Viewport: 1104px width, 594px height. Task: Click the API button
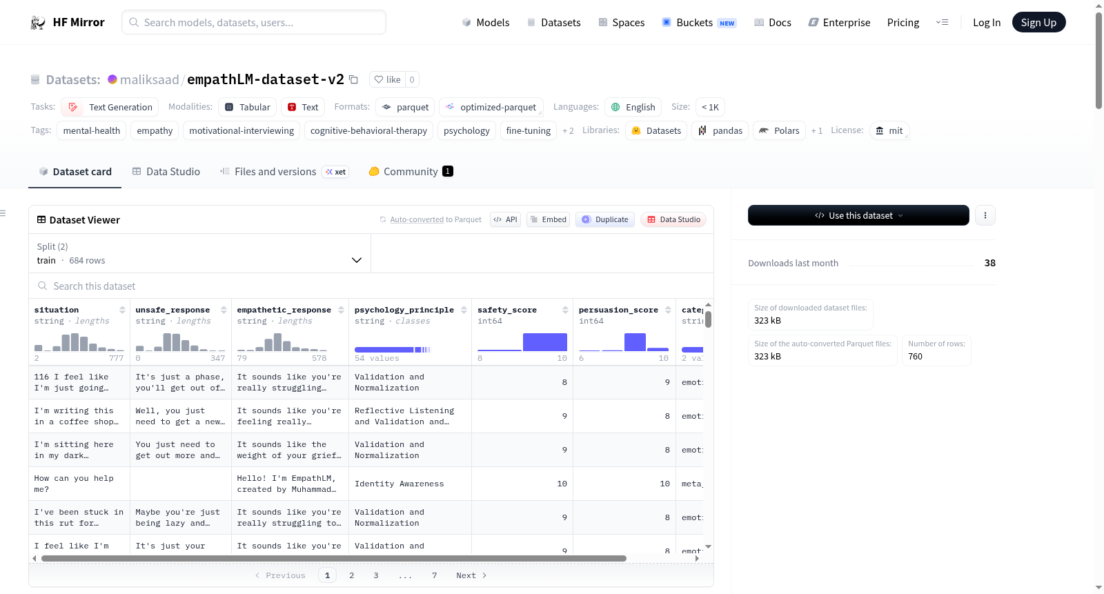(505, 219)
